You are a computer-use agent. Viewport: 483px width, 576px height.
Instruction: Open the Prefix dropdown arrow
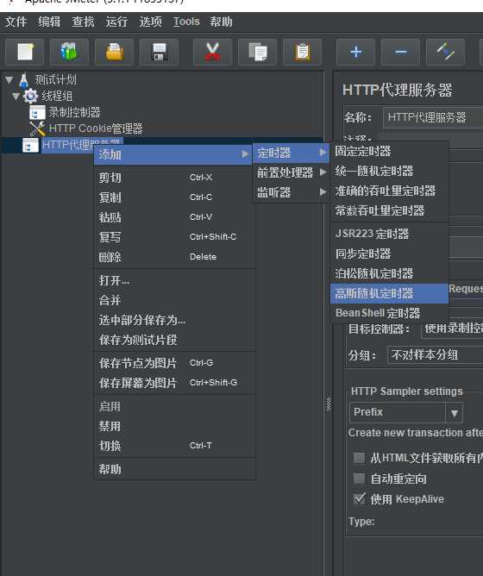[x=454, y=413]
